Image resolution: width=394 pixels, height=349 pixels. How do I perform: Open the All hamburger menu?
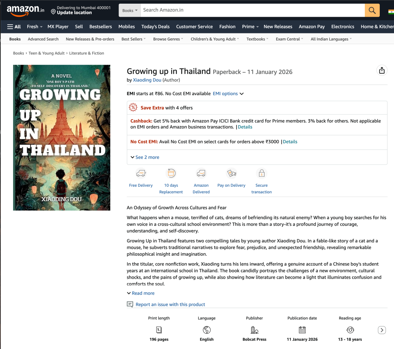[x=14, y=27]
